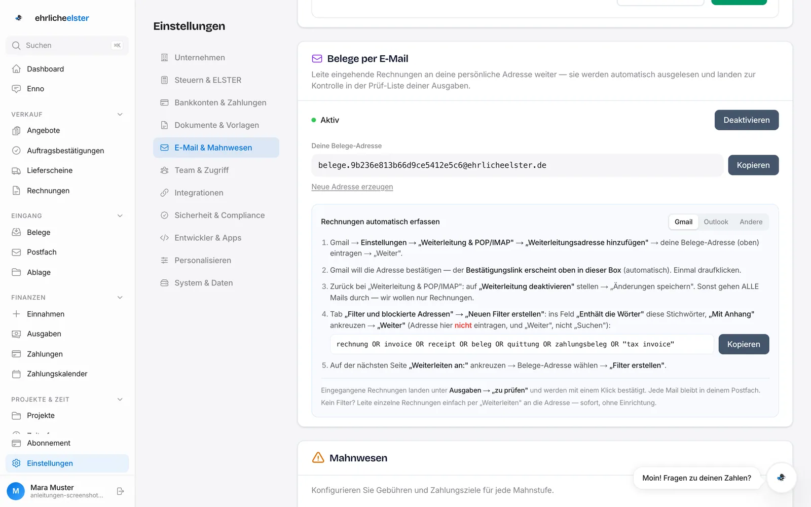Switch to the Gmail instructions tab
The image size is (811, 507).
click(683, 222)
